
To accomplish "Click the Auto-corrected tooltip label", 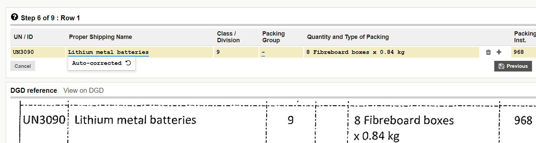I will pyautogui.click(x=97, y=63).
